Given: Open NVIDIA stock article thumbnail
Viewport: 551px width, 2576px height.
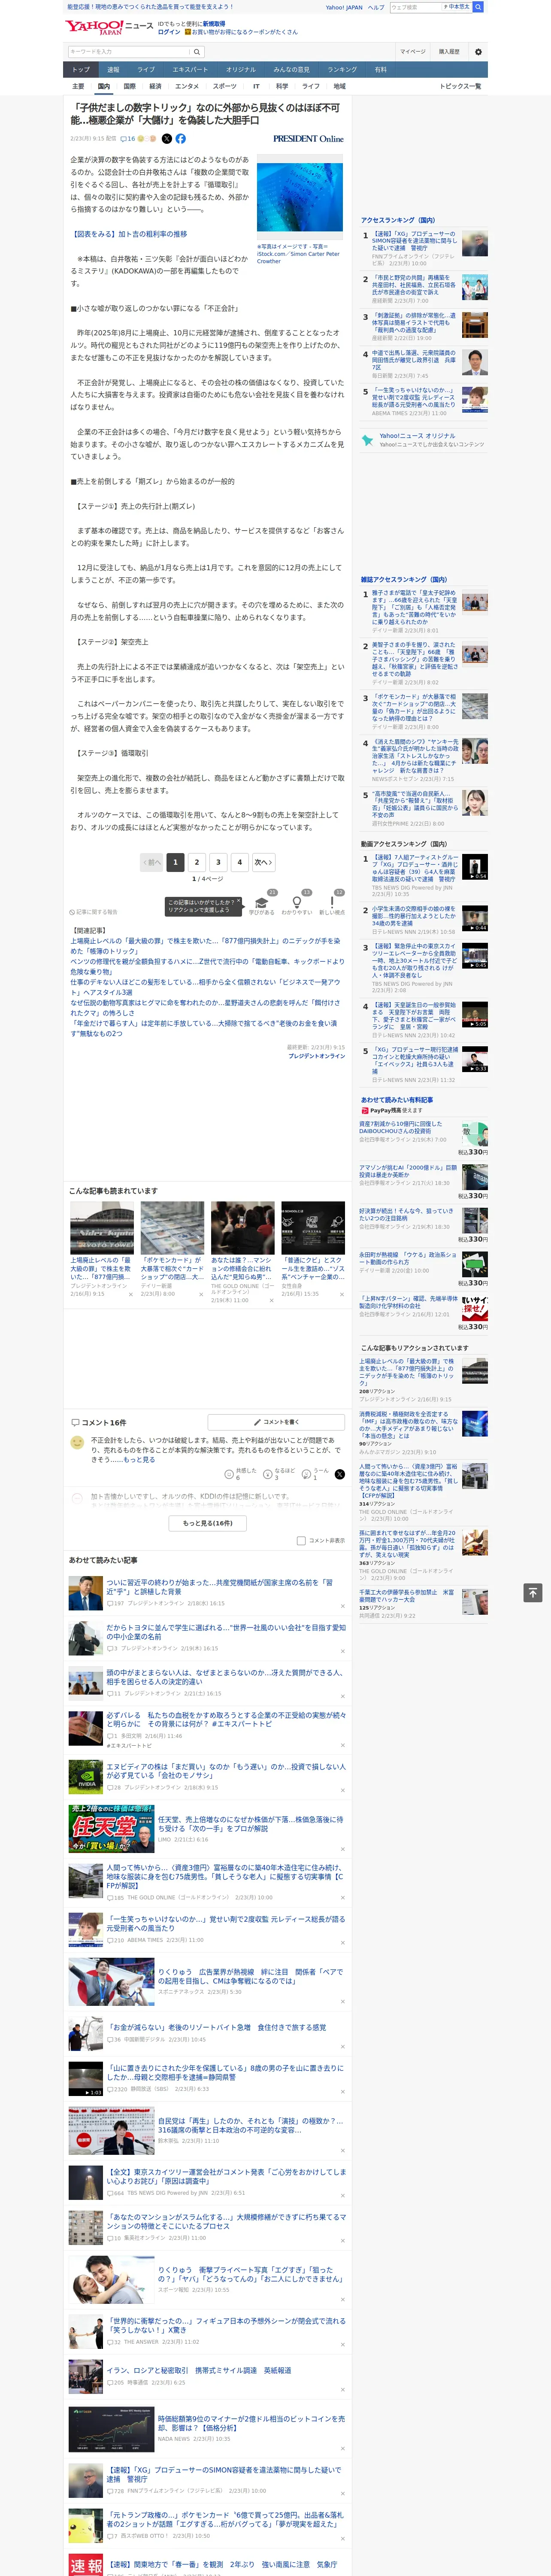Looking at the screenshot, I should tap(86, 1777).
